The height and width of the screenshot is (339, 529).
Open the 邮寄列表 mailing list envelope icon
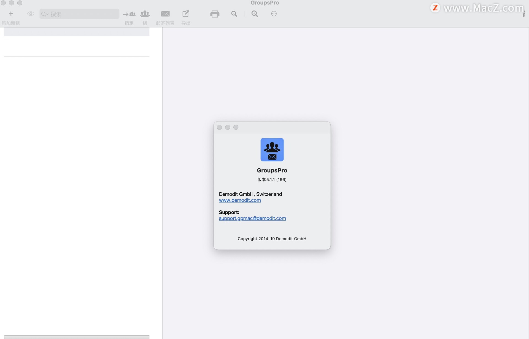pos(165,14)
